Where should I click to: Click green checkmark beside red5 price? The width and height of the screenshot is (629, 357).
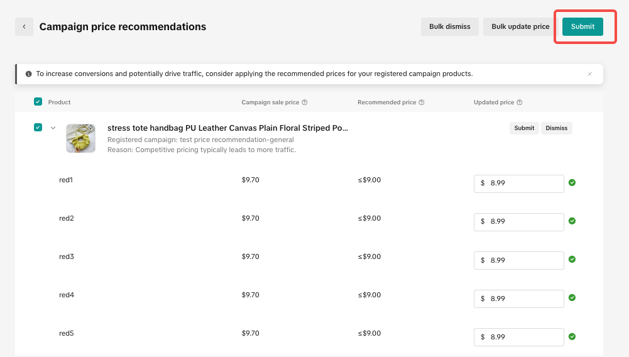[x=572, y=336]
